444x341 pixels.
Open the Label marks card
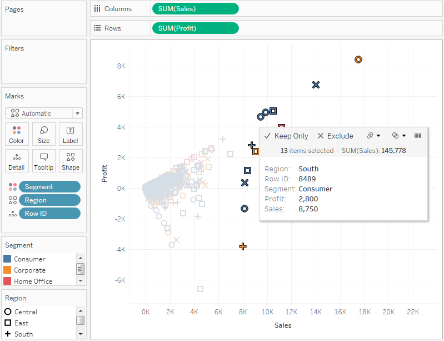click(x=71, y=134)
